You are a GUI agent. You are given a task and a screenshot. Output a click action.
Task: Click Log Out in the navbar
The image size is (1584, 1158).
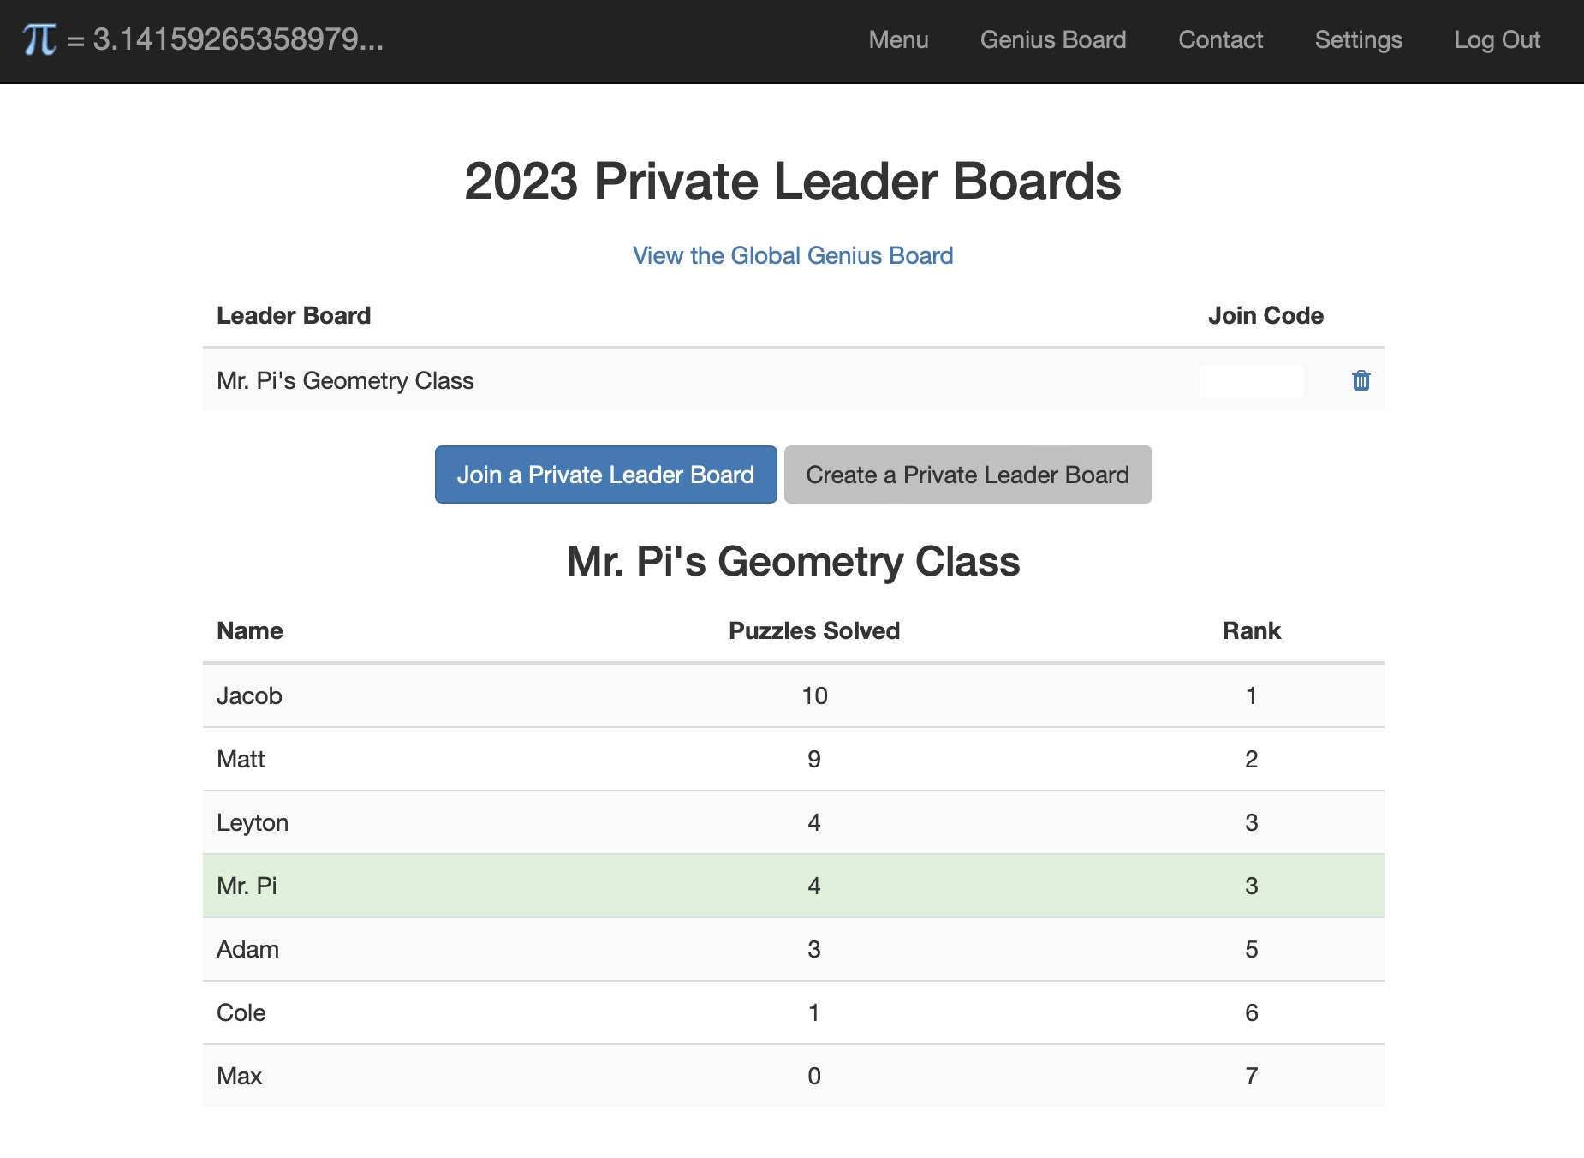(1497, 40)
